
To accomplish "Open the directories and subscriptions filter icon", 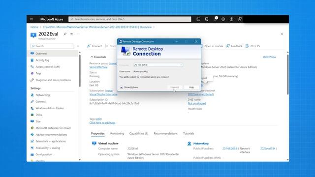I will click(207, 19).
